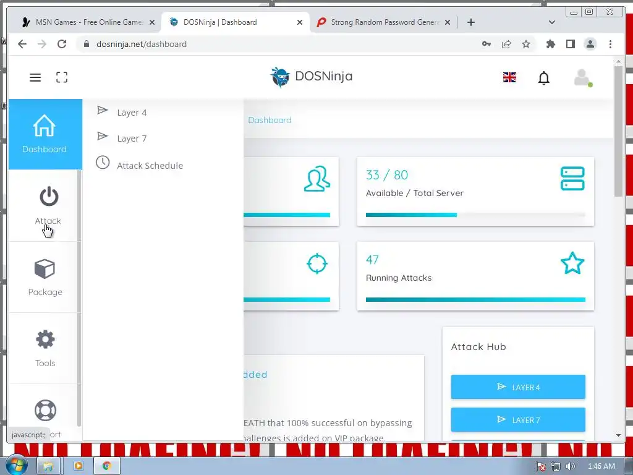Open the extensions puzzle icon
This screenshot has height=475, width=633.
[550, 44]
